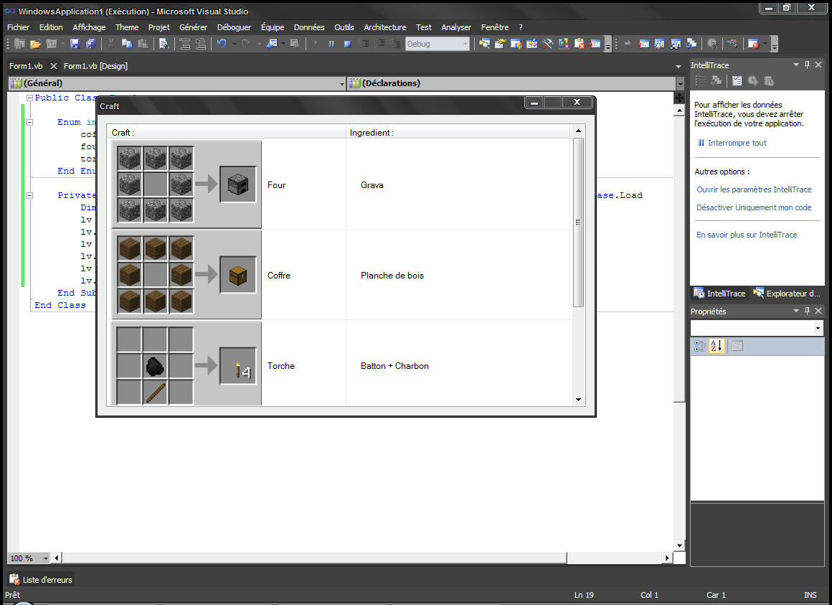Image resolution: width=832 pixels, height=605 pixels.
Task: Click the Grava ingredient text
Action: pyautogui.click(x=372, y=185)
